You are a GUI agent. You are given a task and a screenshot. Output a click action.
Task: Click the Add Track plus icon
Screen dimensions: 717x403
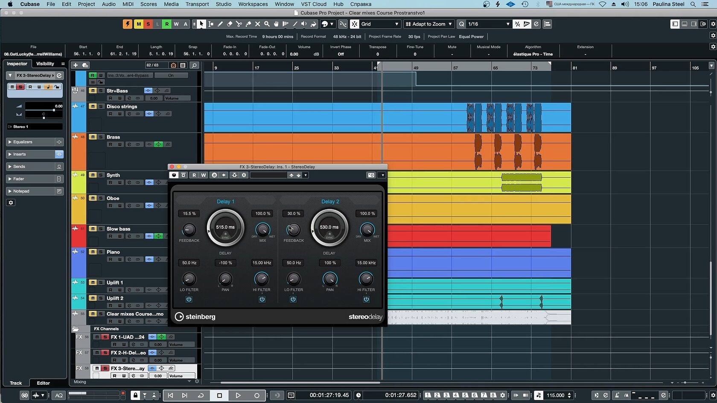point(76,65)
